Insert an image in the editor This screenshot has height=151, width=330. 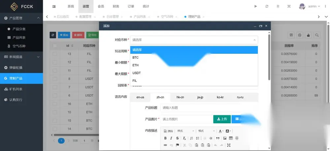(225, 138)
